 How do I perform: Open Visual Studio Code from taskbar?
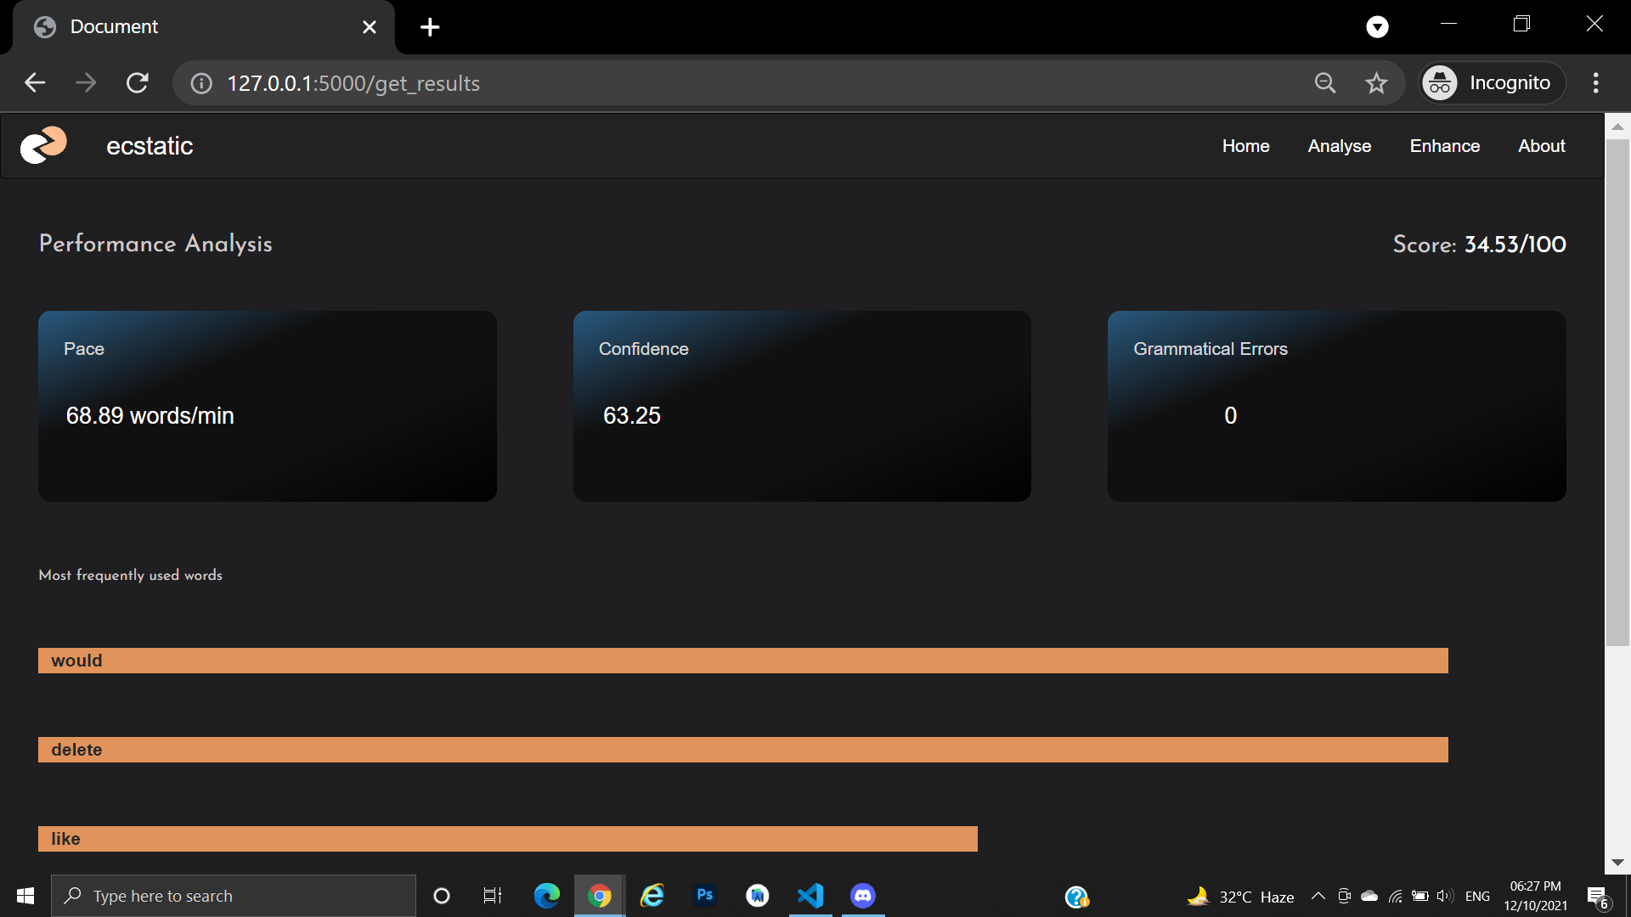point(810,896)
